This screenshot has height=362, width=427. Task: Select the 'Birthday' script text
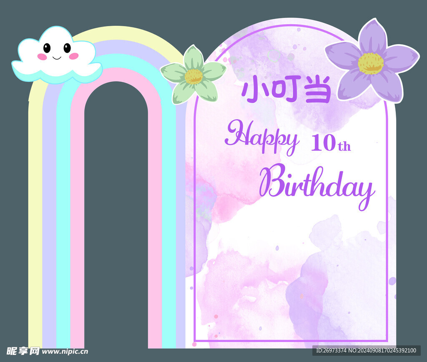point(317,187)
